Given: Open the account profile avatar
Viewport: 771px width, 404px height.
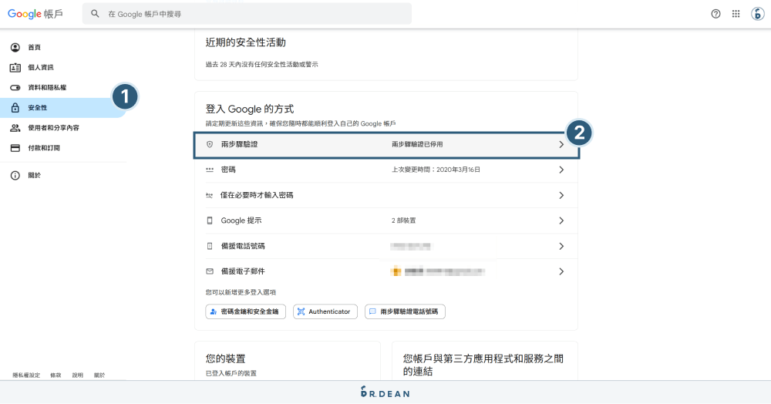Looking at the screenshot, I should tap(757, 14).
